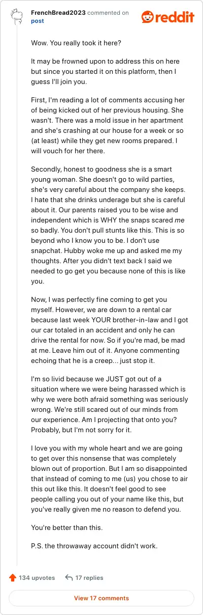Click the "reddit" wordmark

[x=177, y=17]
